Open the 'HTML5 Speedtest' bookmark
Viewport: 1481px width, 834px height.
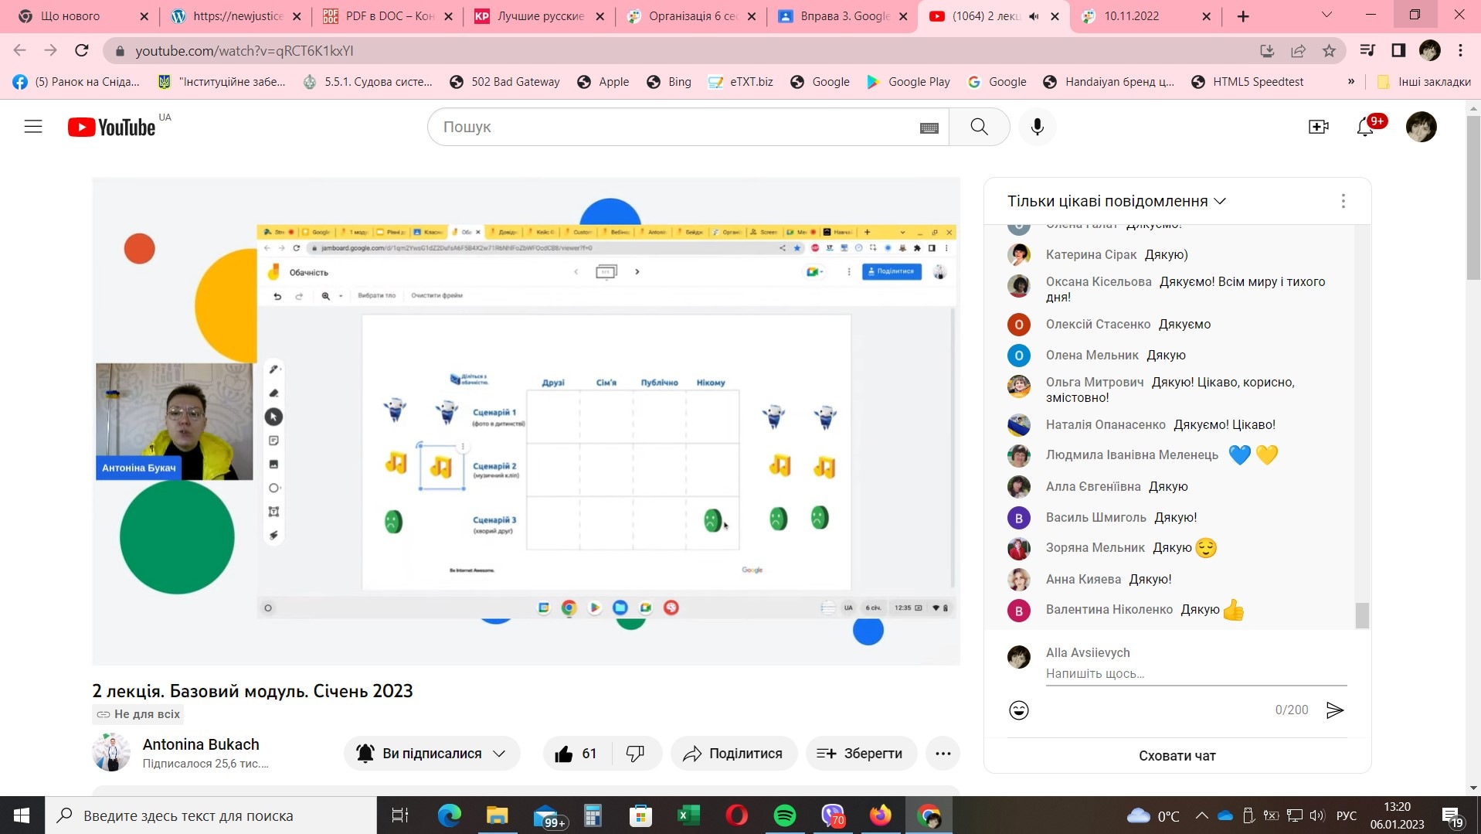(x=1248, y=82)
